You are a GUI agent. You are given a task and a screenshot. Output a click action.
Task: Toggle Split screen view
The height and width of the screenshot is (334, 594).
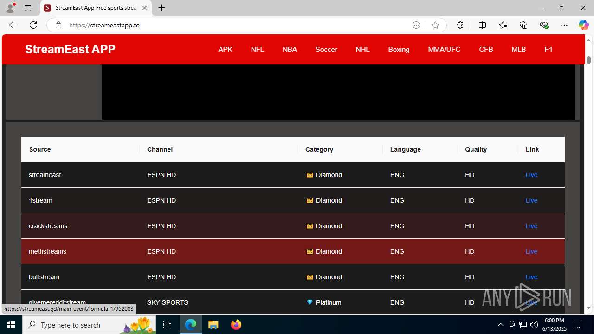pyautogui.click(x=482, y=25)
